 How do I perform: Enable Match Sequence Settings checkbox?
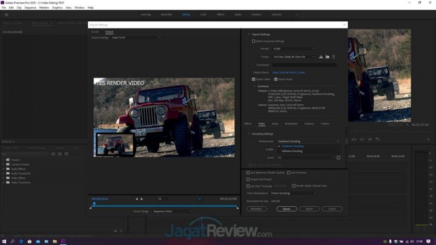[x=254, y=41]
